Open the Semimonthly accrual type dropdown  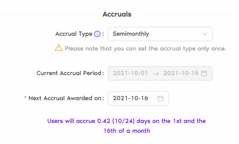(160, 34)
